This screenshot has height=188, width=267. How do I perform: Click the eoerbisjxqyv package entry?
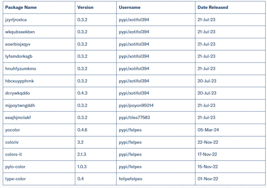(19, 44)
